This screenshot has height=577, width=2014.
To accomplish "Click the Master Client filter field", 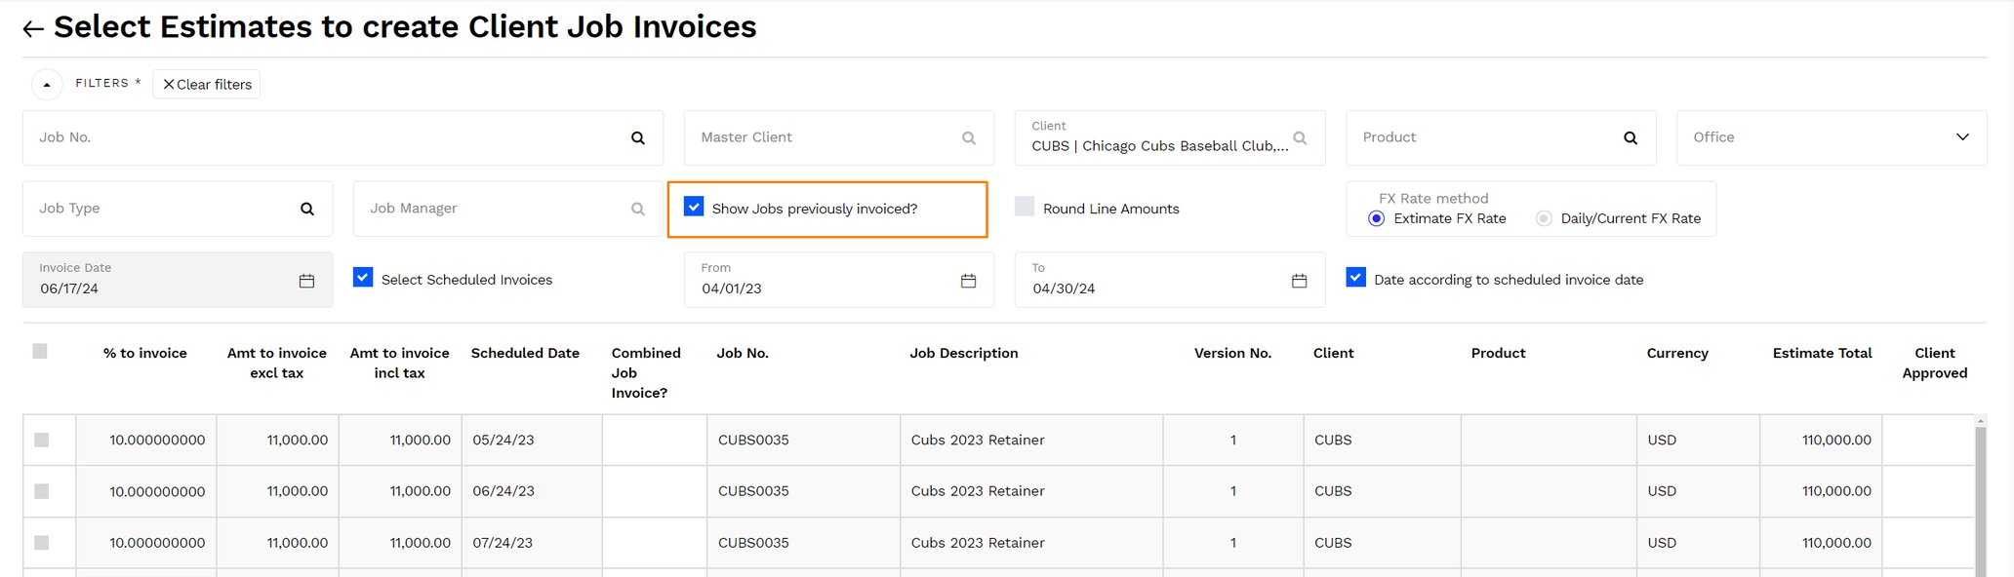I will 839,137.
